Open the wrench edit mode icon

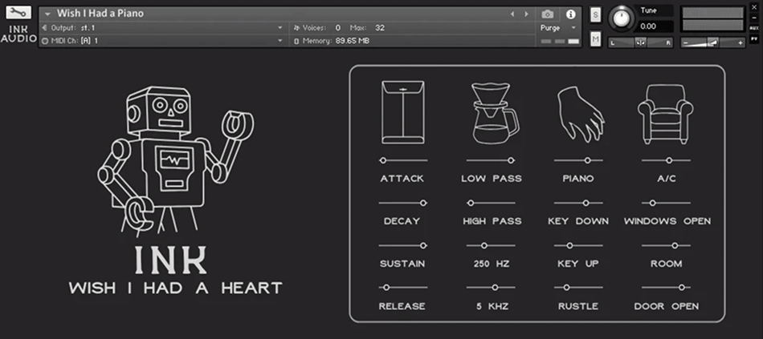pyautogui.click(x=18, y=13)
